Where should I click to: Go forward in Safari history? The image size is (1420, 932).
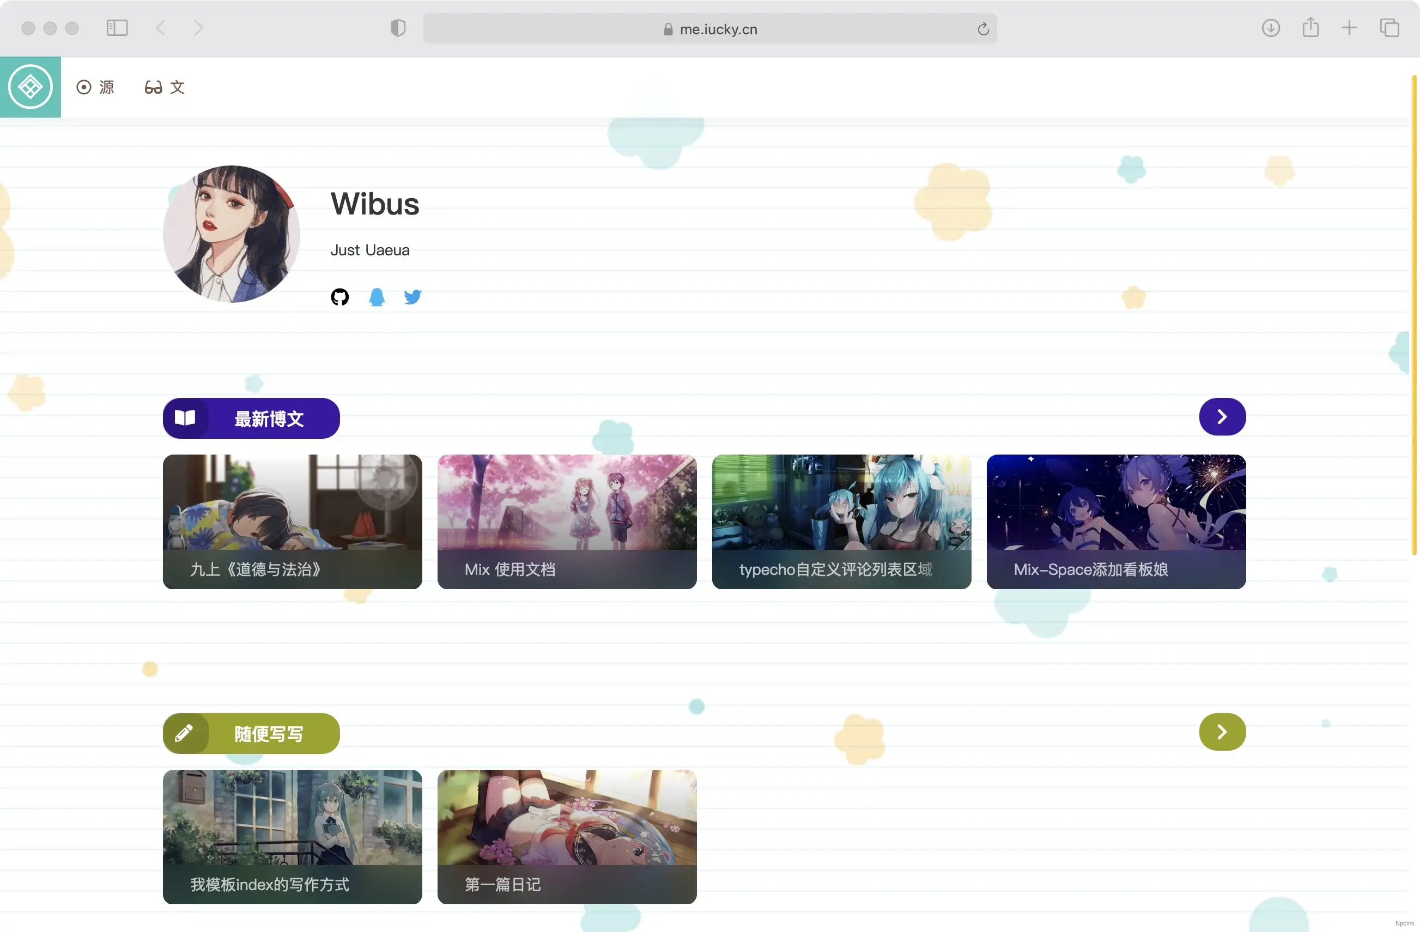pos(199,28)
